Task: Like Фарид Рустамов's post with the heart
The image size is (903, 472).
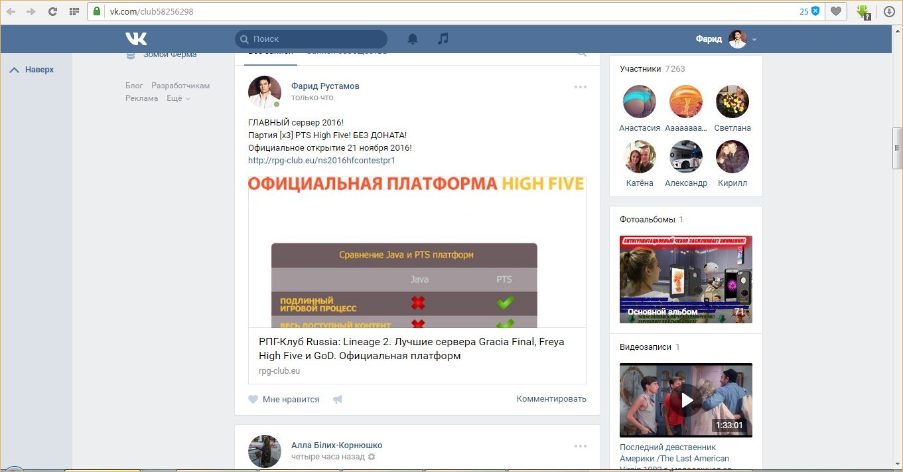Action: pyautogui.click(x=253, y=400)
